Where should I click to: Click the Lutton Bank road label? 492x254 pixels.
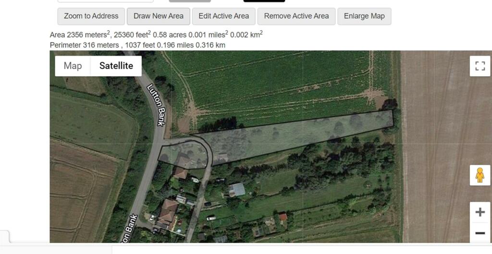coord(157,105)
